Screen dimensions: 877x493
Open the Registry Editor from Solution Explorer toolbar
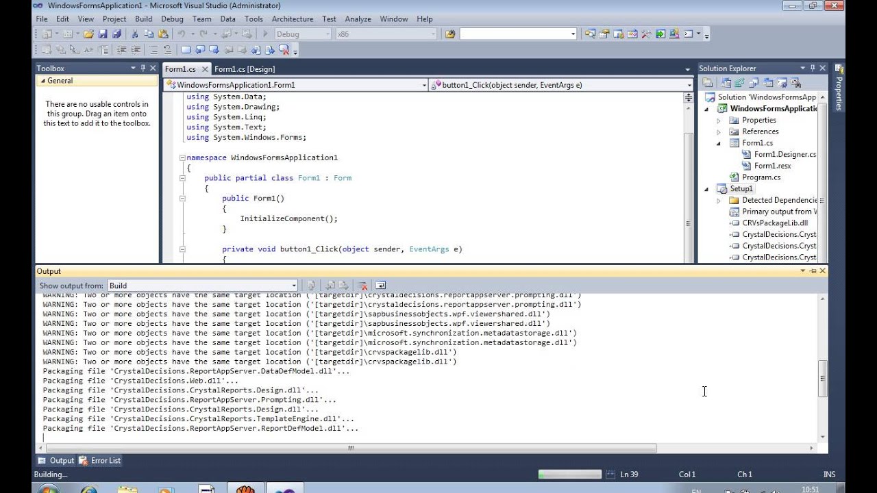(x=739, y=83)
